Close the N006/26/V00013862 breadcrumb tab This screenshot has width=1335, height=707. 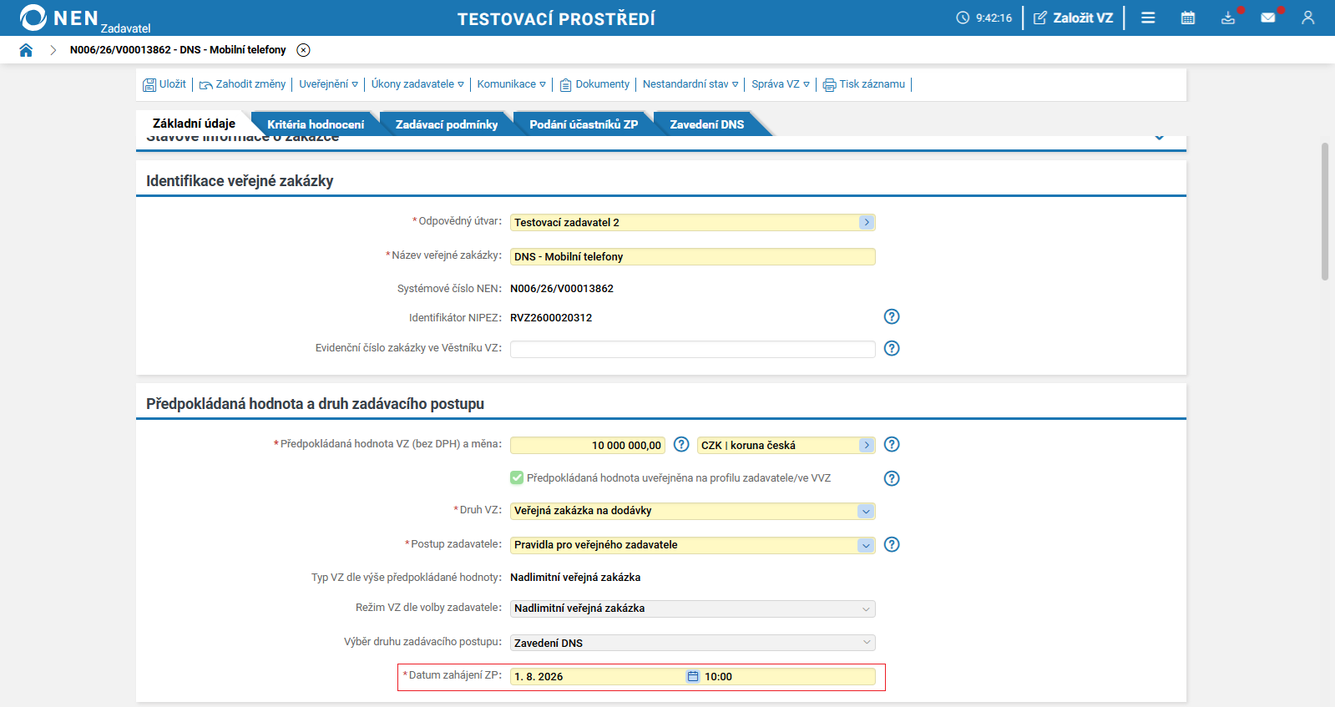coord(304,50)
